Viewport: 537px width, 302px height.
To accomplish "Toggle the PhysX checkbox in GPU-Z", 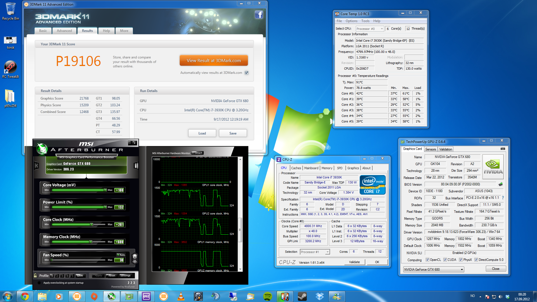I will coord(460,260).
